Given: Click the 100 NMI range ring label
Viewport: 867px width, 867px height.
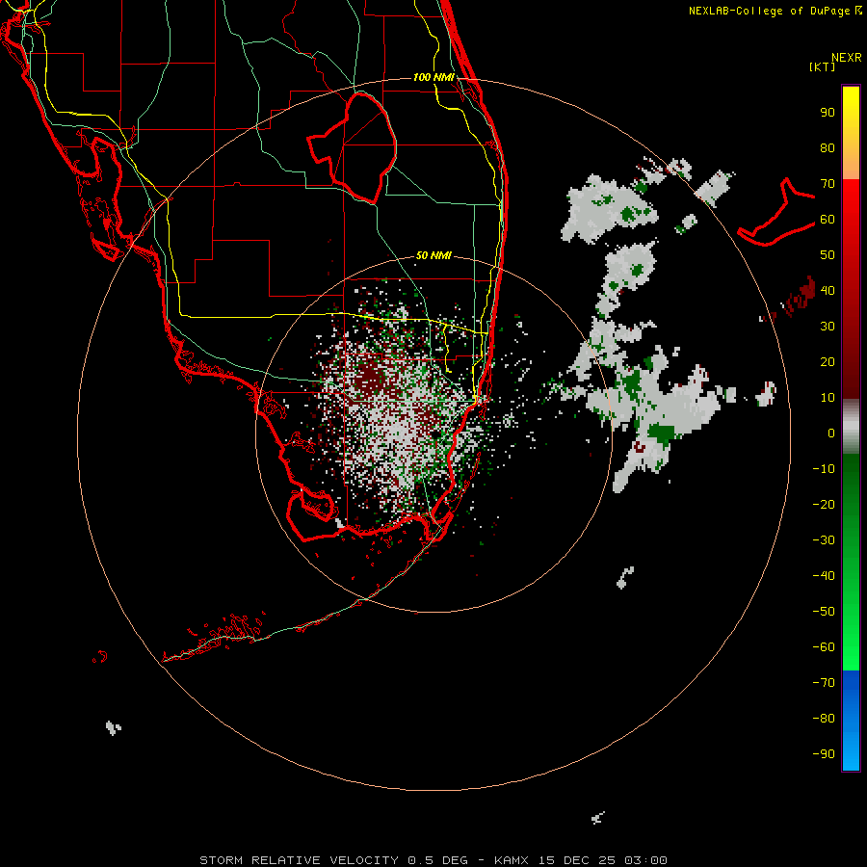Looking at the screenshot, I should (433, 77).
